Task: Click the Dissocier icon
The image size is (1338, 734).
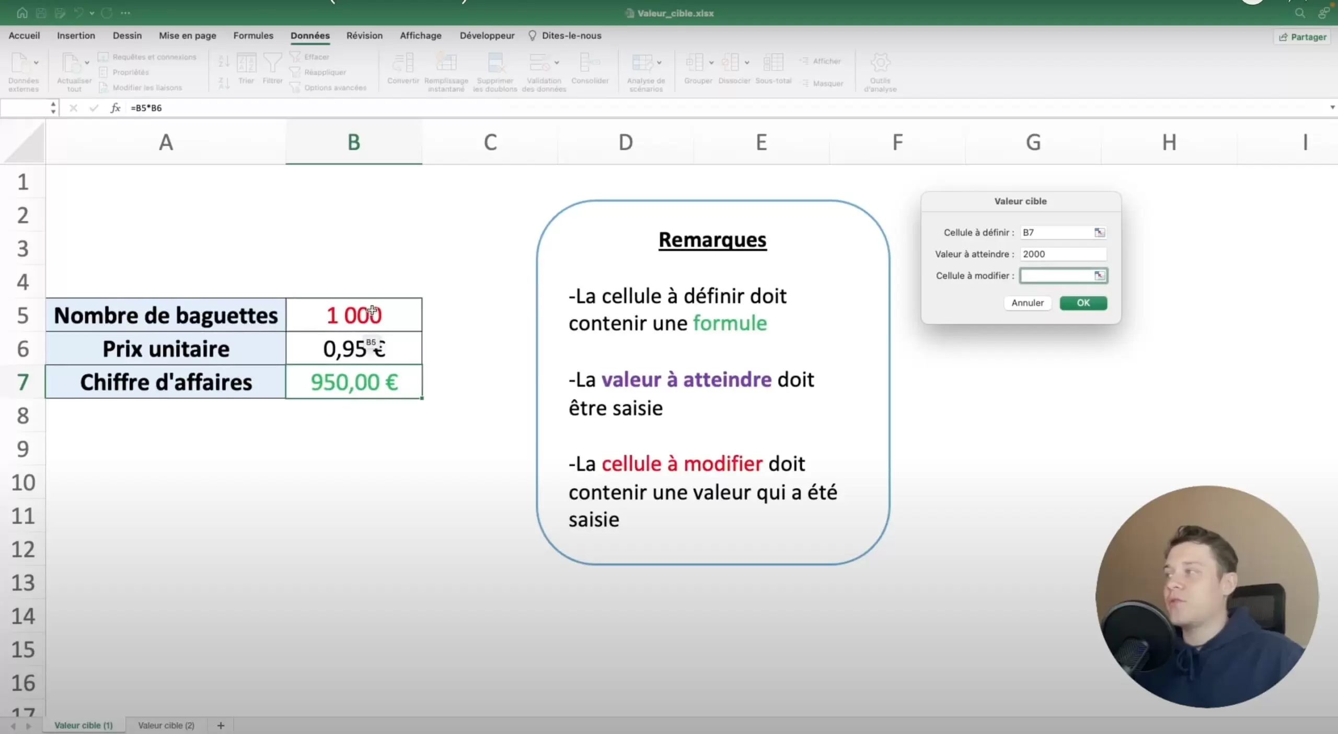Action: point(731,63)
